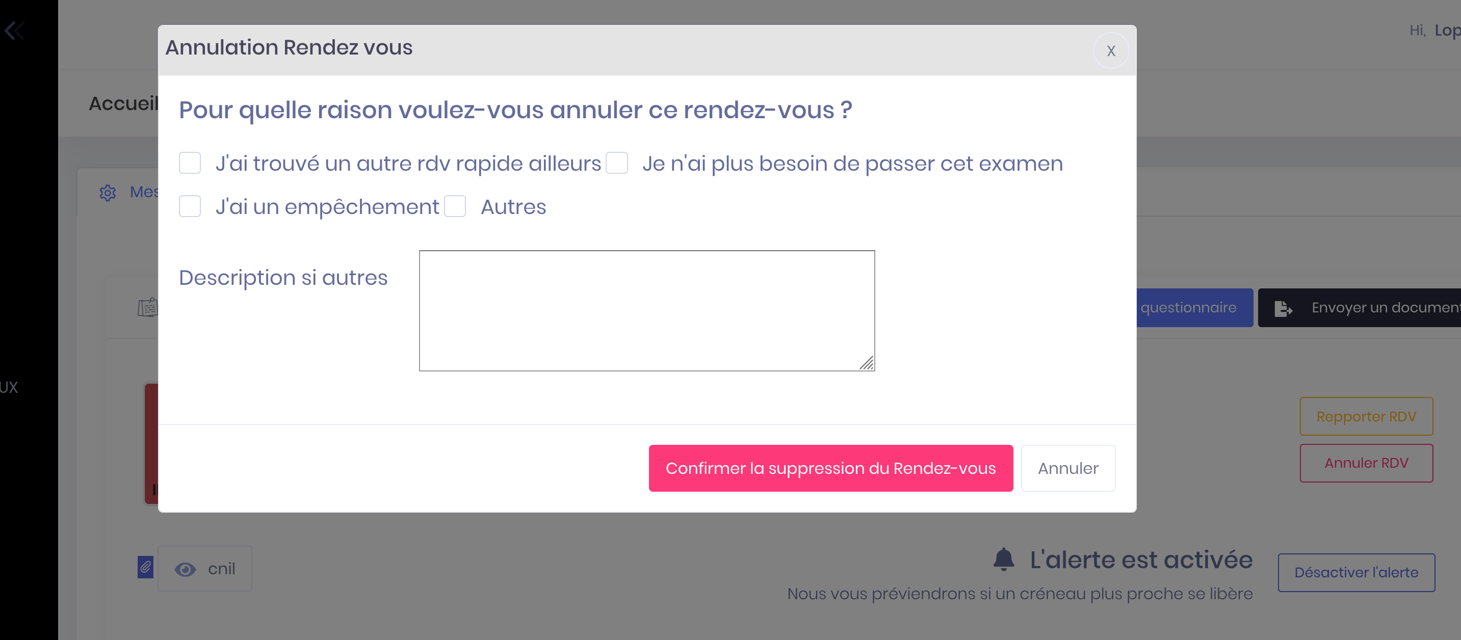This screenshot has height=640, width=1461.
Task: Click the eye icon next to cnil
Action: tap(185, 569)
